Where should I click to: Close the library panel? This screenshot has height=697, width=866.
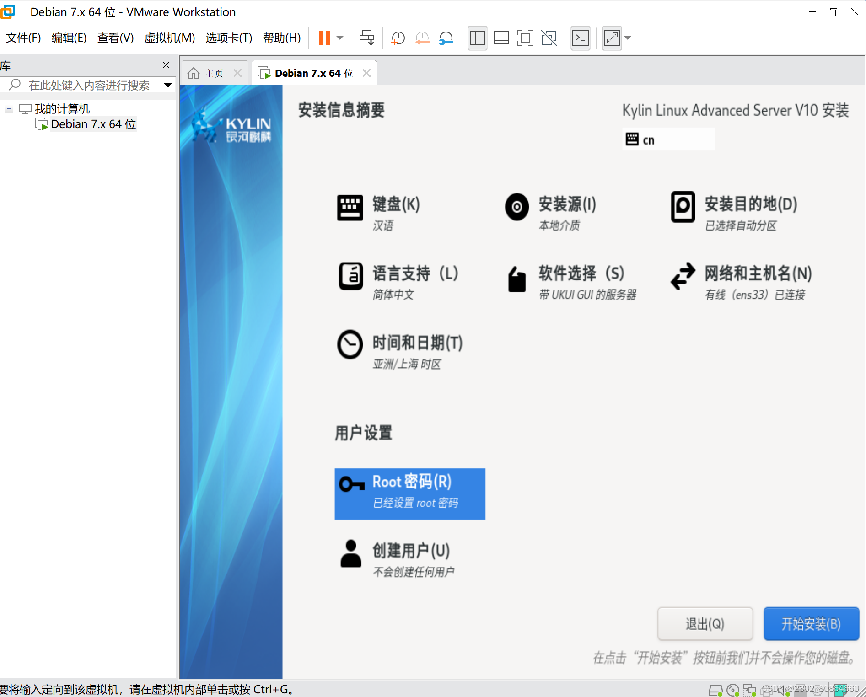pos(166,65)
